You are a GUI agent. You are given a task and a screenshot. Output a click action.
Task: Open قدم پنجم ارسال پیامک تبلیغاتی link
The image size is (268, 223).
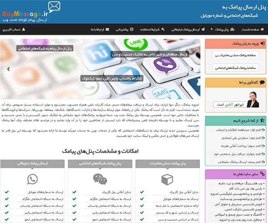[x=239, y=162]
